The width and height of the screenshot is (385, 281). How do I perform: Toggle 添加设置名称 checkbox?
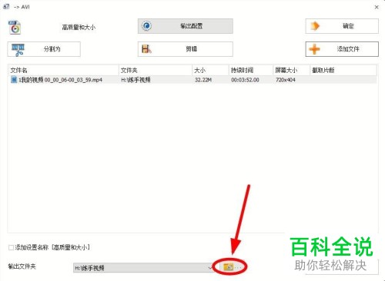point(11,247)
